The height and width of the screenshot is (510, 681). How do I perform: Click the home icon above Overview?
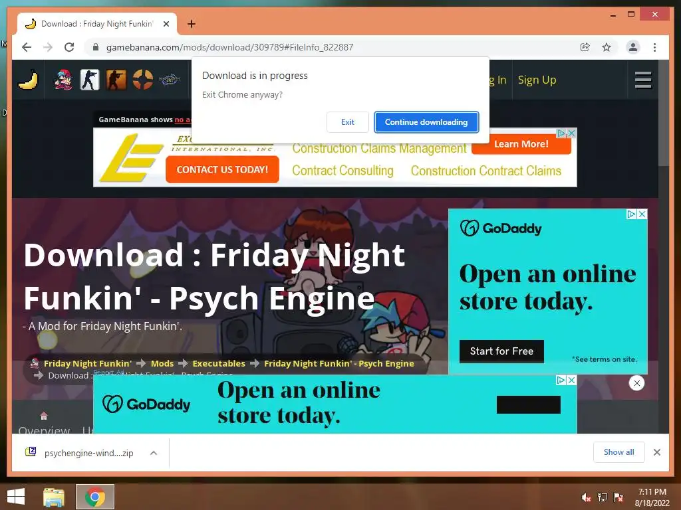click(x=44, y=416)
